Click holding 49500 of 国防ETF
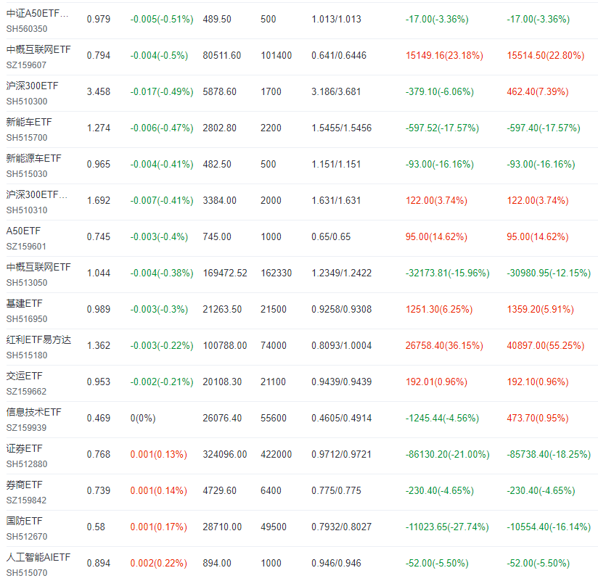Viewport: 598px width, 581px height. 274,527
